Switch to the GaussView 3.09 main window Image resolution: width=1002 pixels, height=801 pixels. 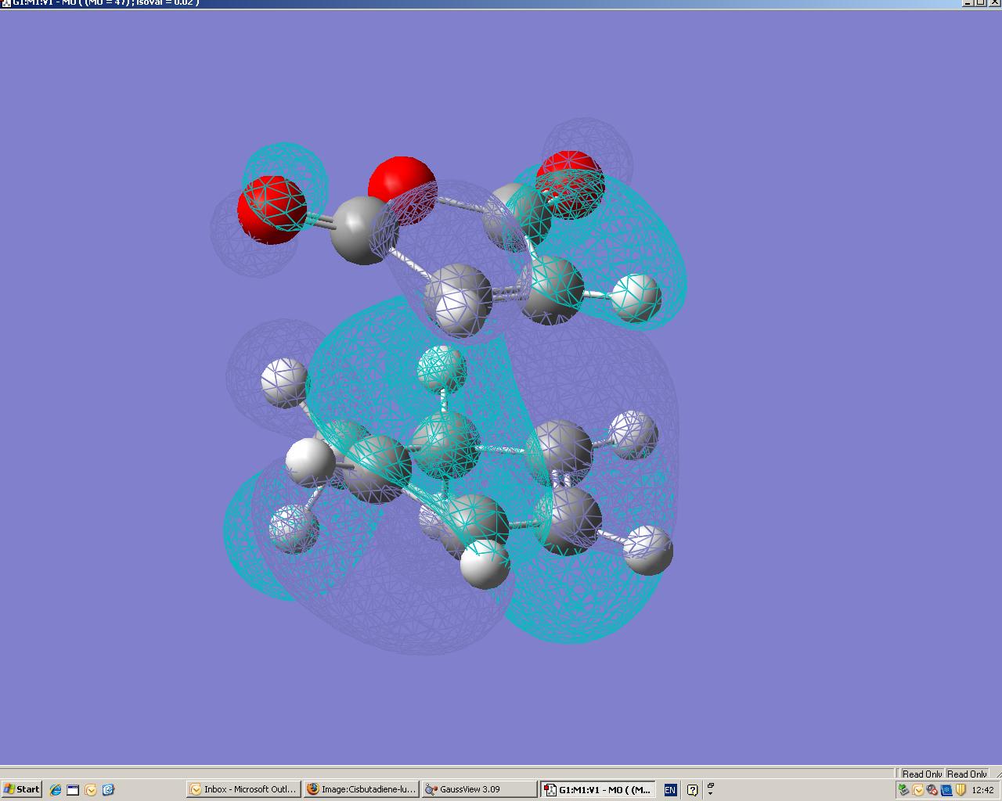[480, 789]
